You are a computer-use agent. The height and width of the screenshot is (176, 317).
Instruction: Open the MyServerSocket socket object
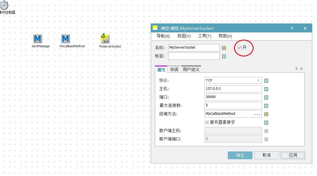(104, 39)
